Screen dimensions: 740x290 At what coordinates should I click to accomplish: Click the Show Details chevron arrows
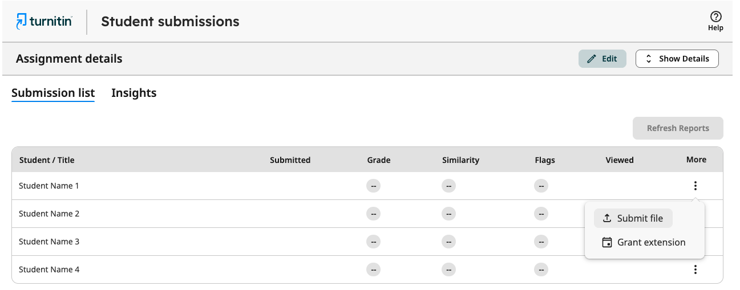(648, 59)
